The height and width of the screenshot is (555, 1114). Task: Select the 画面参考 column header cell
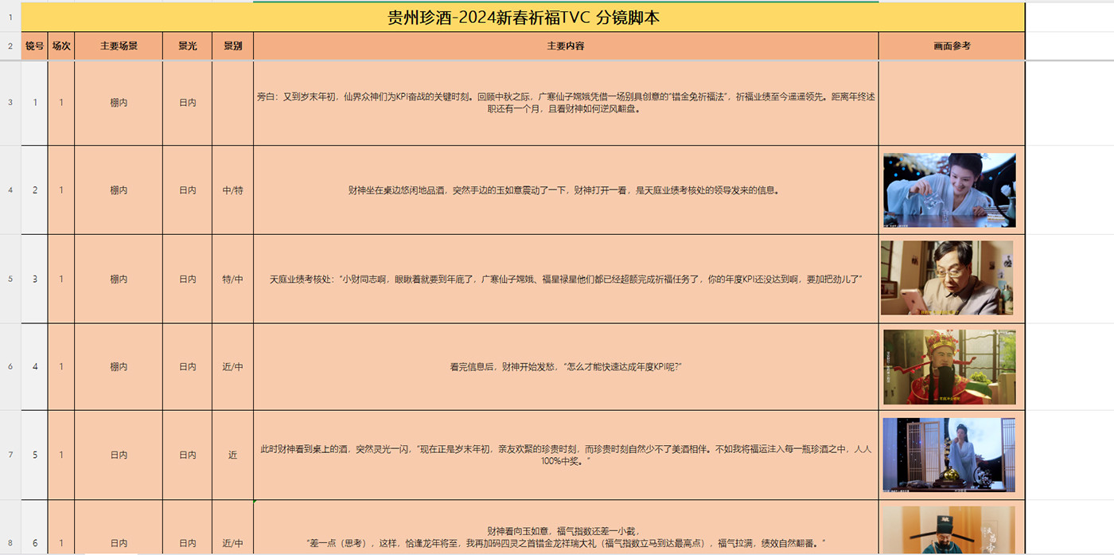pos(952,46)
